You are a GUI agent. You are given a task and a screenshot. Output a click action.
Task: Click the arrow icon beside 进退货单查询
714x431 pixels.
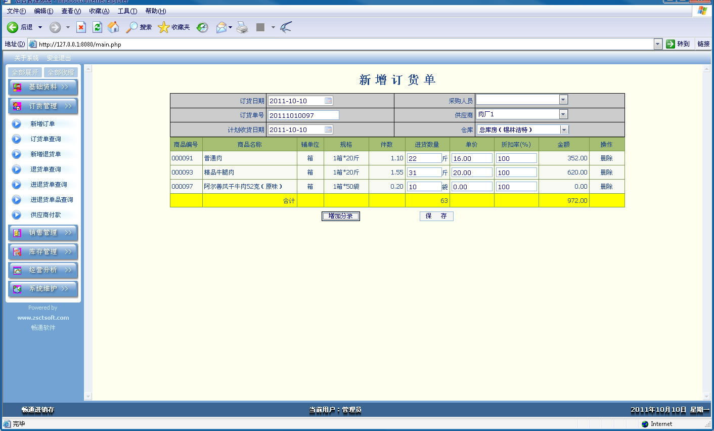tap(17, 185)
